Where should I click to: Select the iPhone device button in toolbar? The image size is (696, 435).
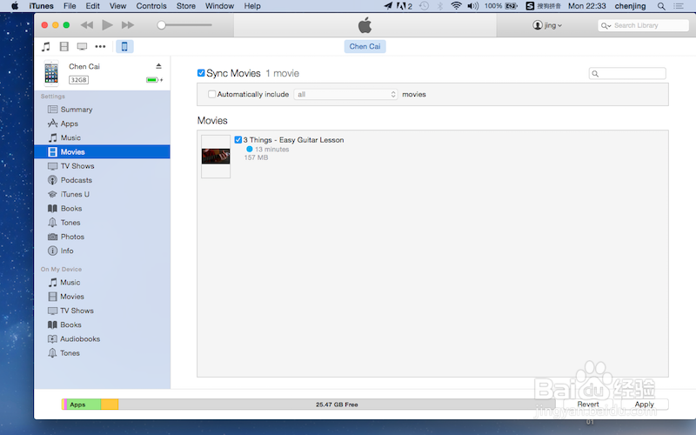click(x=124, y=47)
